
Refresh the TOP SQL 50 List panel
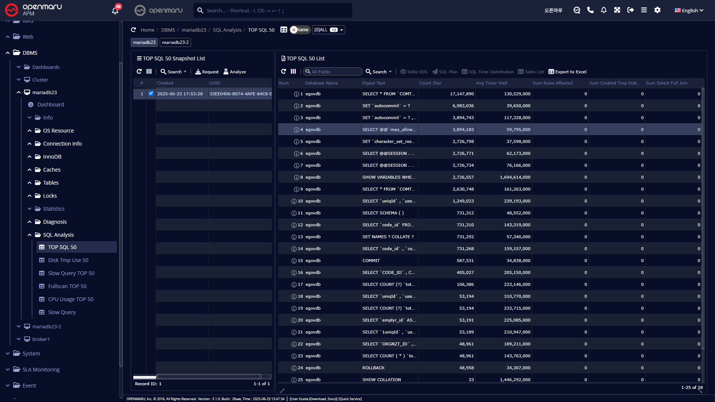[283, 71]
